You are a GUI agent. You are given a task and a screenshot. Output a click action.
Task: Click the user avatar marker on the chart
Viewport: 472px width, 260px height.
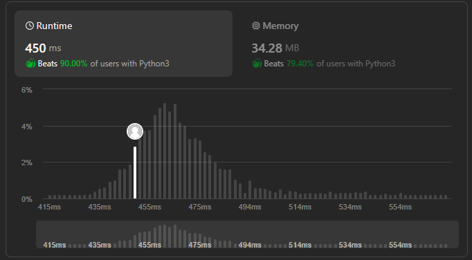[135, 131]
